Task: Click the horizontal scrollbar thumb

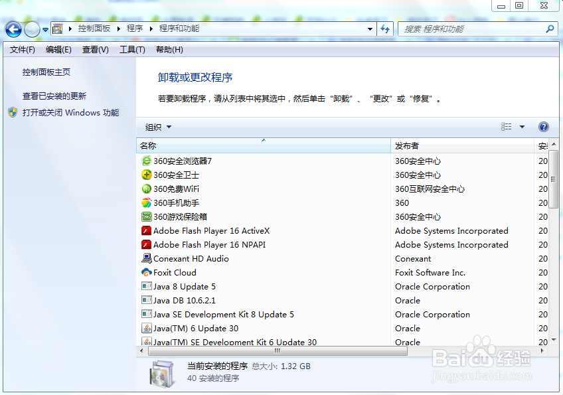Action: click(x=278, y=351)
